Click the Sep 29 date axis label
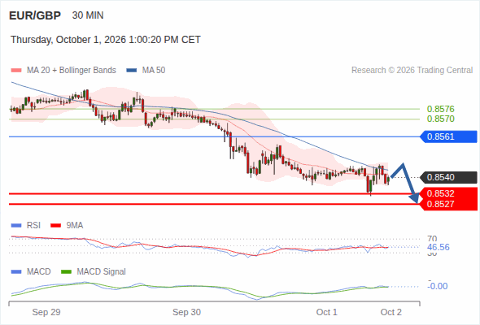Image resolution: width=480 pixels, height=325 pixels. 46,312
